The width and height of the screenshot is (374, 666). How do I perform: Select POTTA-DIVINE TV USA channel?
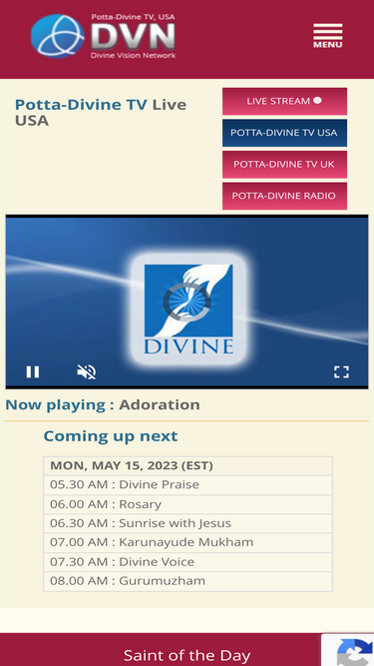click(x=284, y=133)
